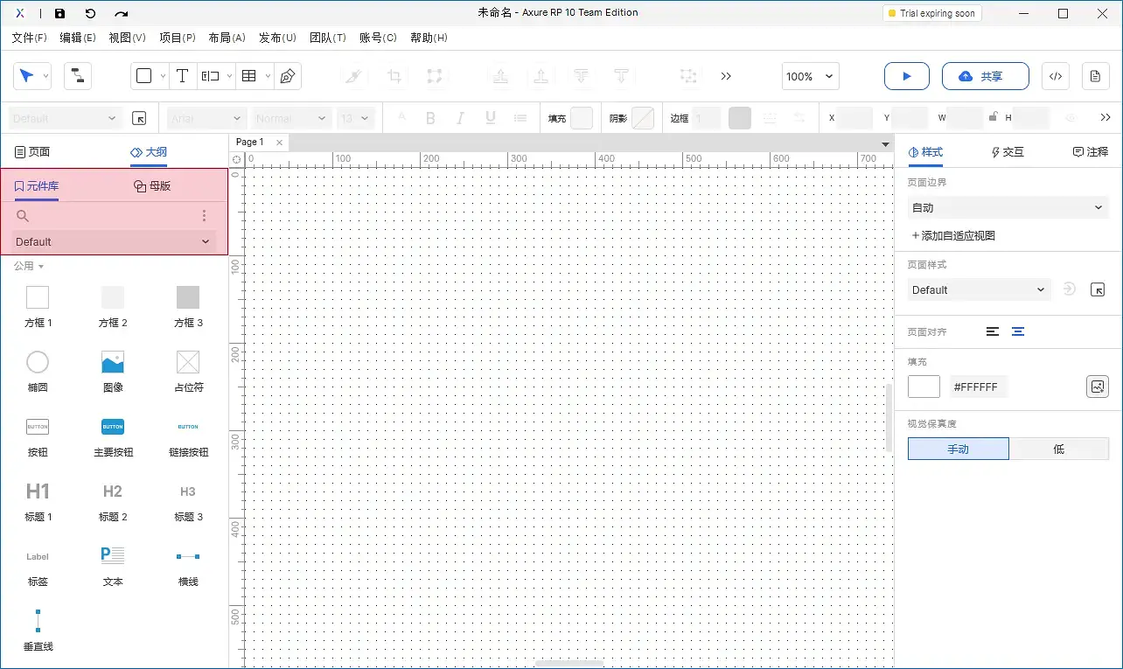The width and height of the screenshot is (1123, 669).
Task: Click the code export icon near 共享
Action: 1055,76
